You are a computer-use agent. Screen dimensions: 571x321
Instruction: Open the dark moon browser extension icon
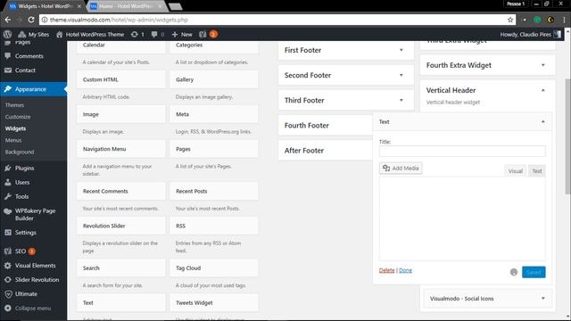point(550,20)
